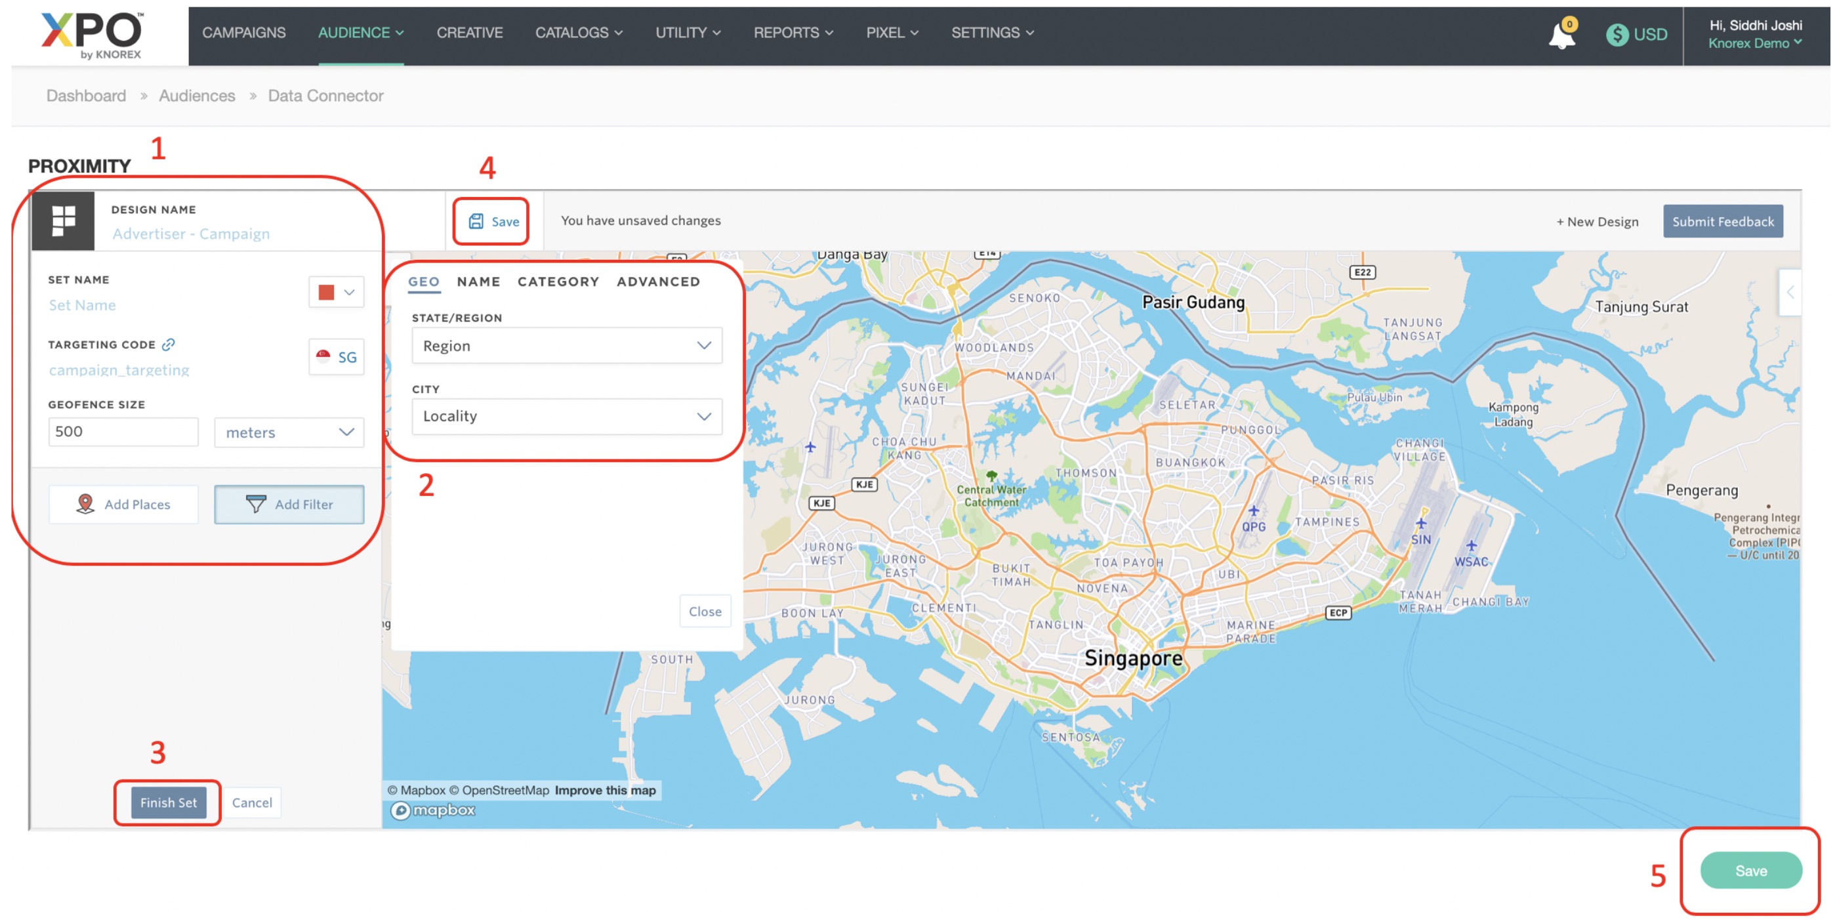Click the Geofence Size input field
The height and width of the screenshot is (920, 1837).
pyautogui.click(x=123, y=432)
